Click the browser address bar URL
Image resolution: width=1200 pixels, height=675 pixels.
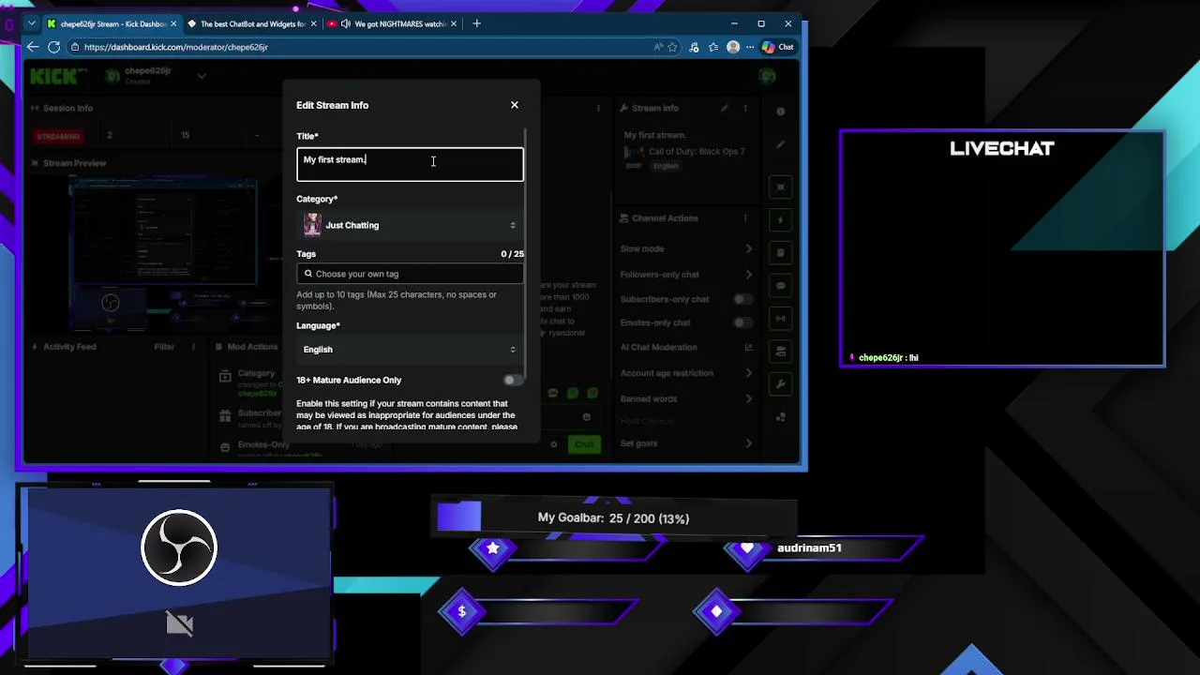tap(175, 47)
